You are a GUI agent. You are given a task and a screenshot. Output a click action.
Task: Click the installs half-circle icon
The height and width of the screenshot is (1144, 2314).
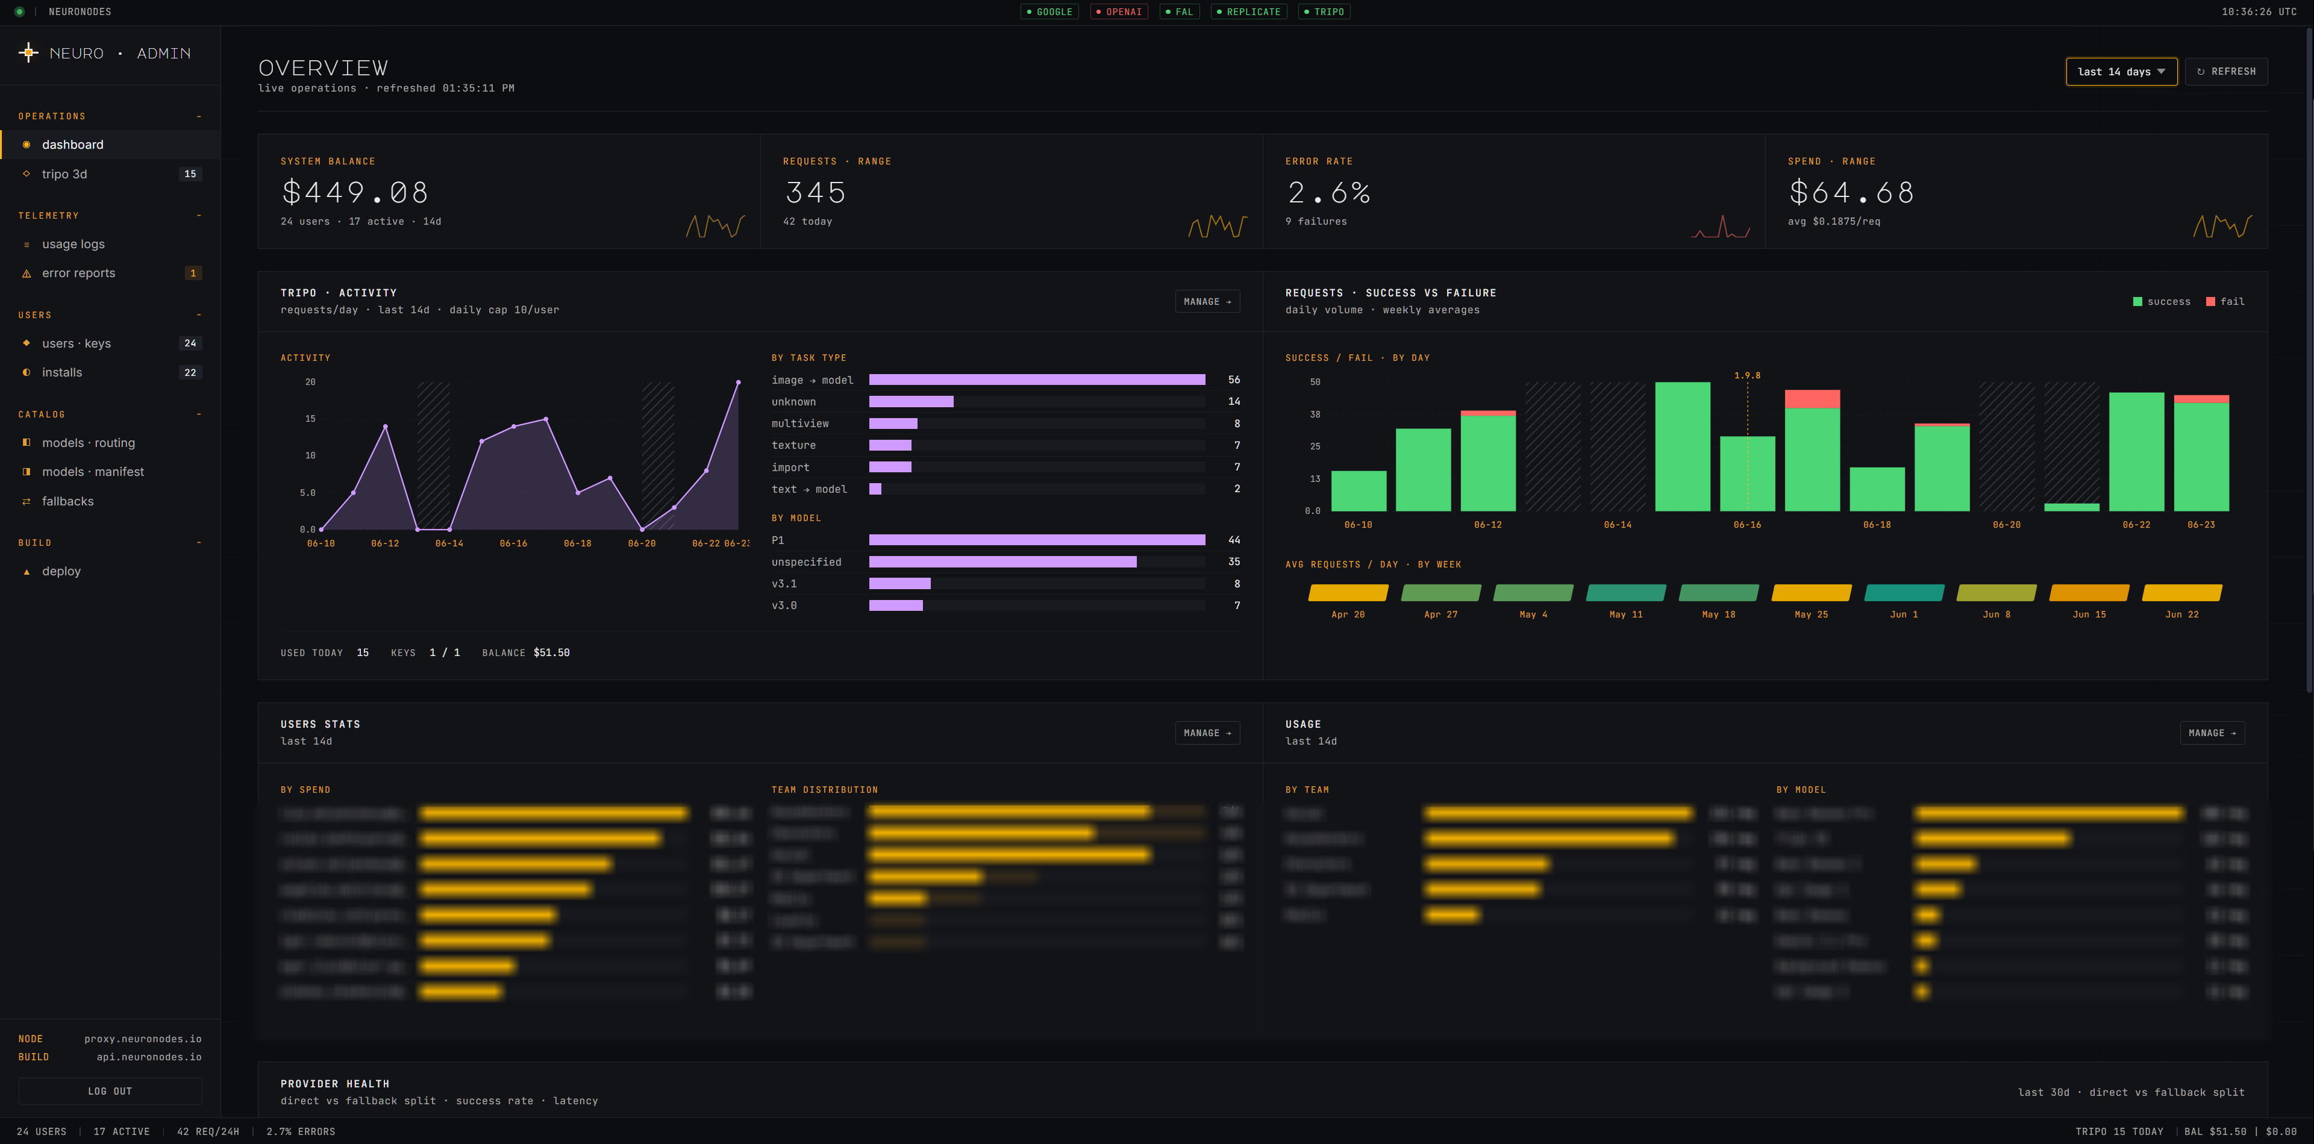pyautogui.click(x=26, y=372)
